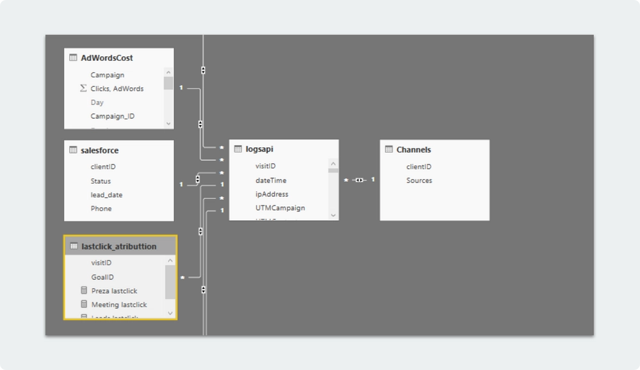The image size is (640, 370).
Task: Select the salesforce table header
Action: [x=119, y=150]
